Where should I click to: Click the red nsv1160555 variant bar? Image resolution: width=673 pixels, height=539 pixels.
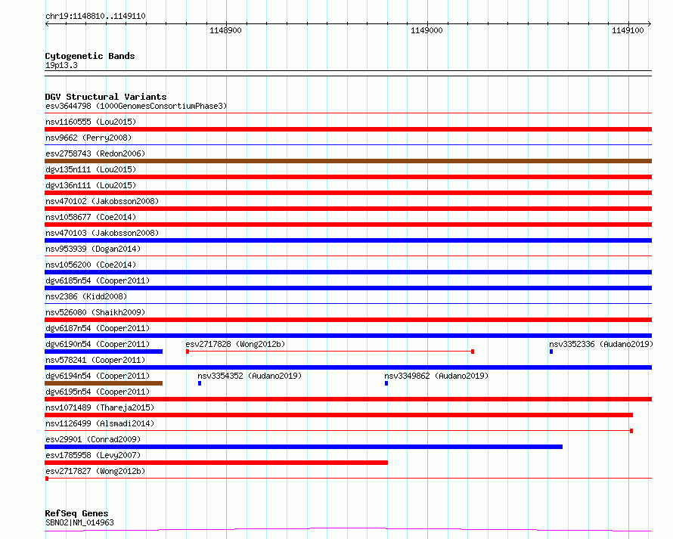348,129
